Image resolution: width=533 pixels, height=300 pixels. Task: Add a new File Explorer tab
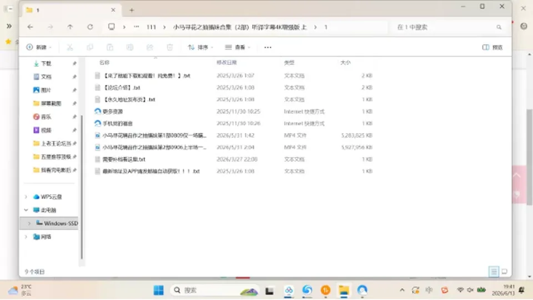(x=132, y=10)
